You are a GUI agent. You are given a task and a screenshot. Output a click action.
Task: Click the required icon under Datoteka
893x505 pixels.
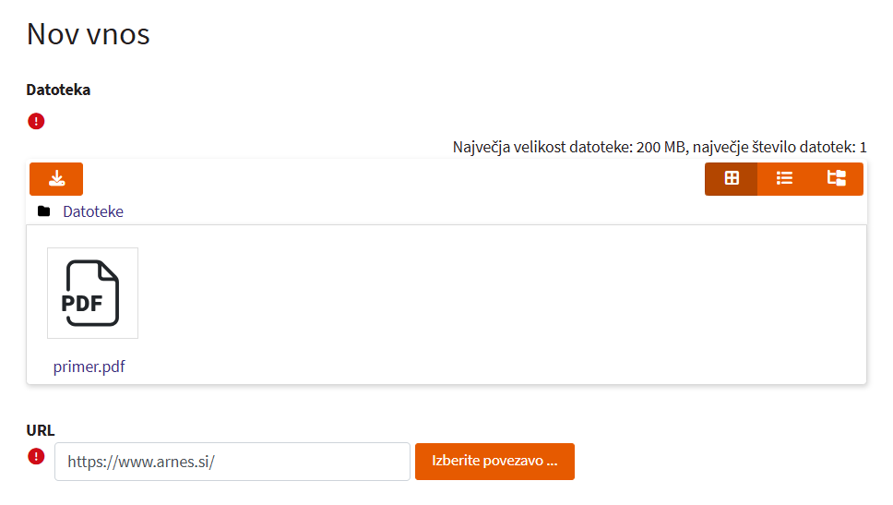36,121
